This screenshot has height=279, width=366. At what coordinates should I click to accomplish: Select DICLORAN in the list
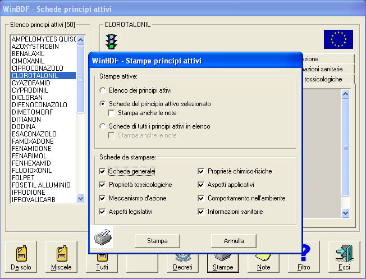(x=43, y=97)
